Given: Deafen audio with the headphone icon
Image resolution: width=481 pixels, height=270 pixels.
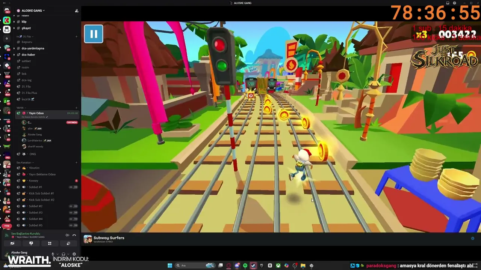Looking at the screenshot, I should click(x=64, y=254).
